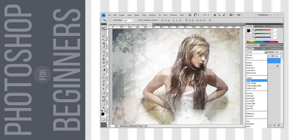
Task: Choose Normal blend mode
Action: (x=249, y=55)
